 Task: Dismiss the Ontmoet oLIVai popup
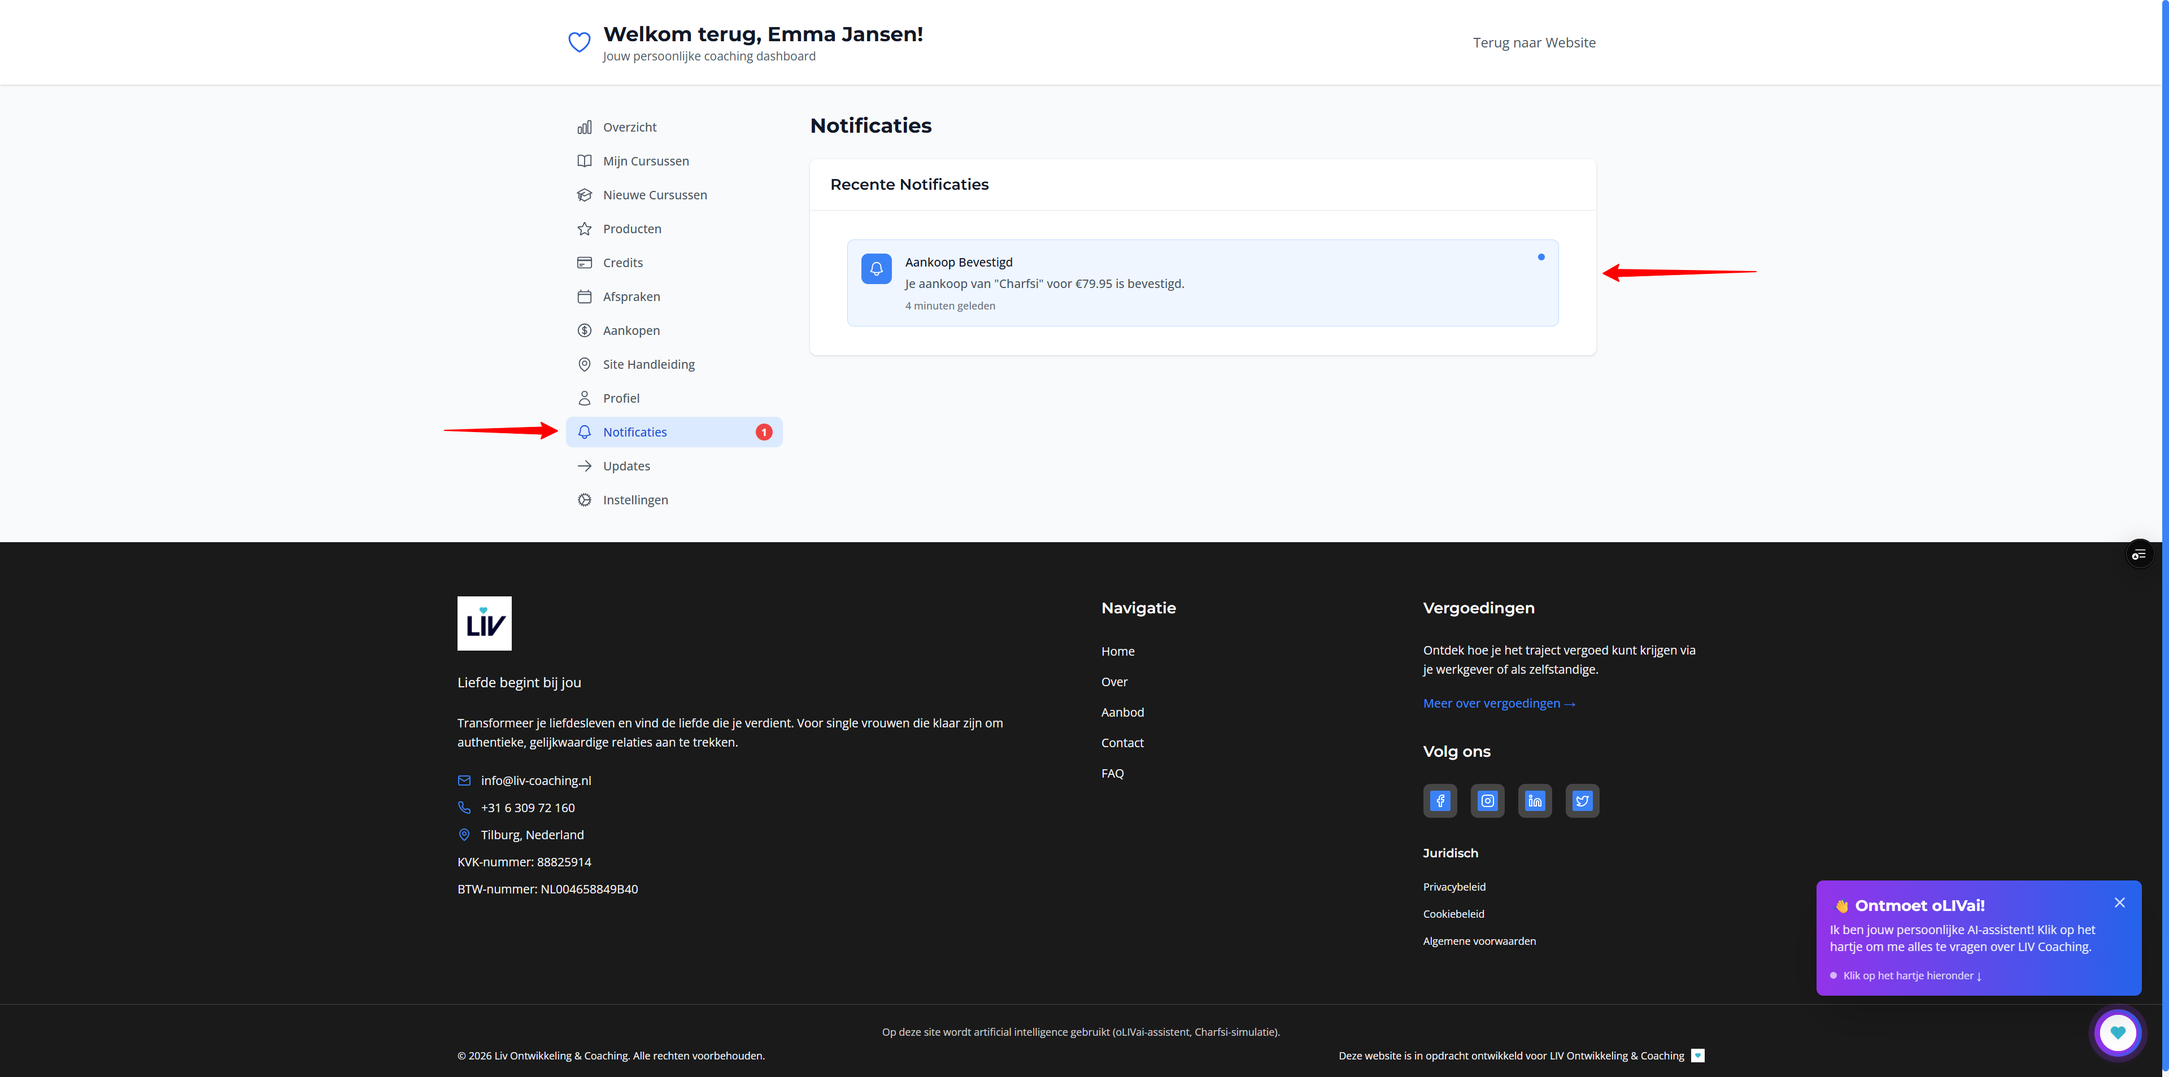tap(2120, 902)
